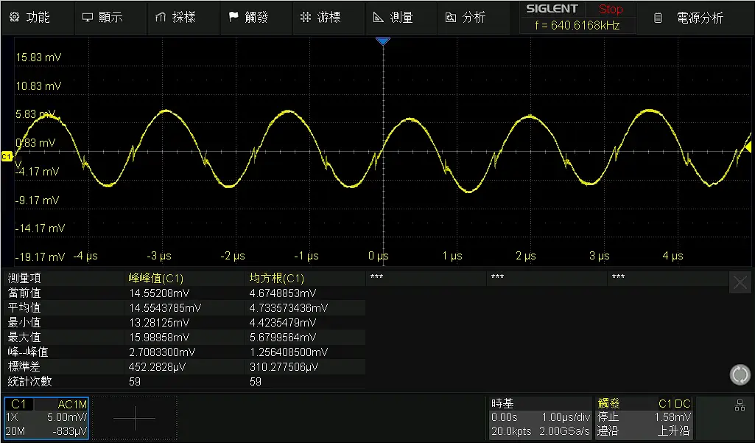The width and height of the screenshot is (755, 443).
Task: Open the 功能 (Utility) gear menu
Action: coord(29,18)
